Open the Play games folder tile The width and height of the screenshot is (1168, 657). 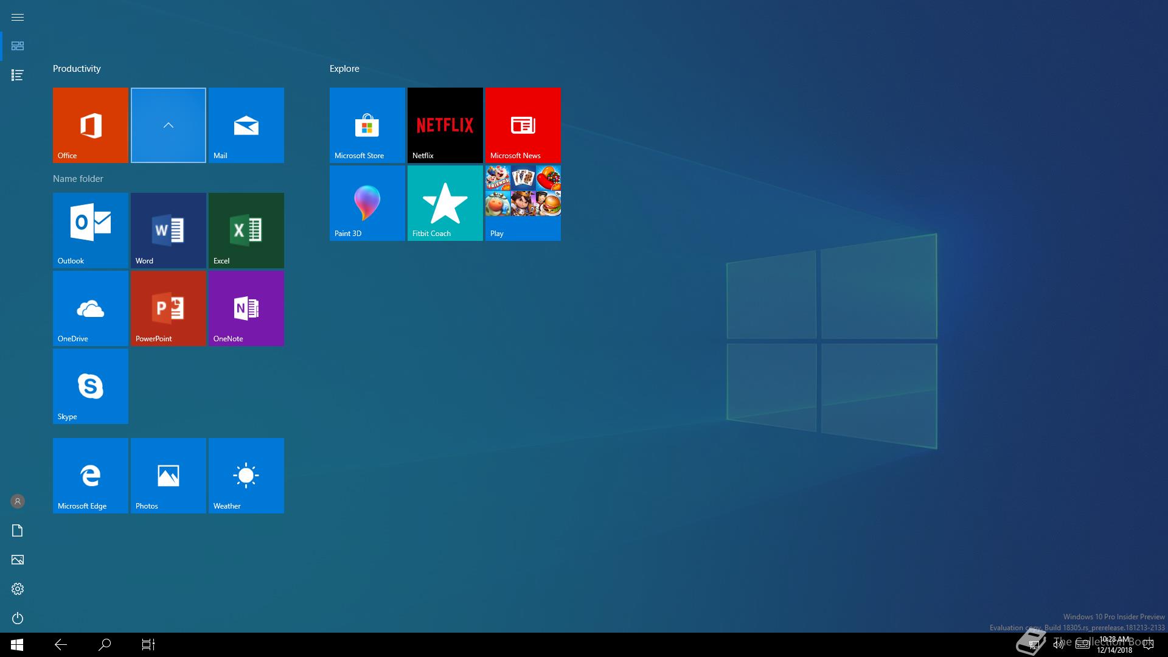click(x=523, y=203)
